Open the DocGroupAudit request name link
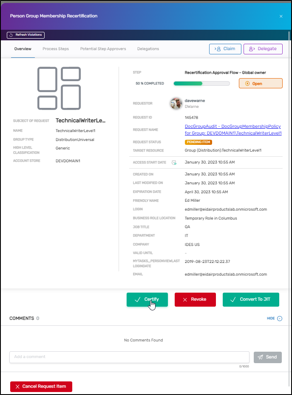 point(233,130)
